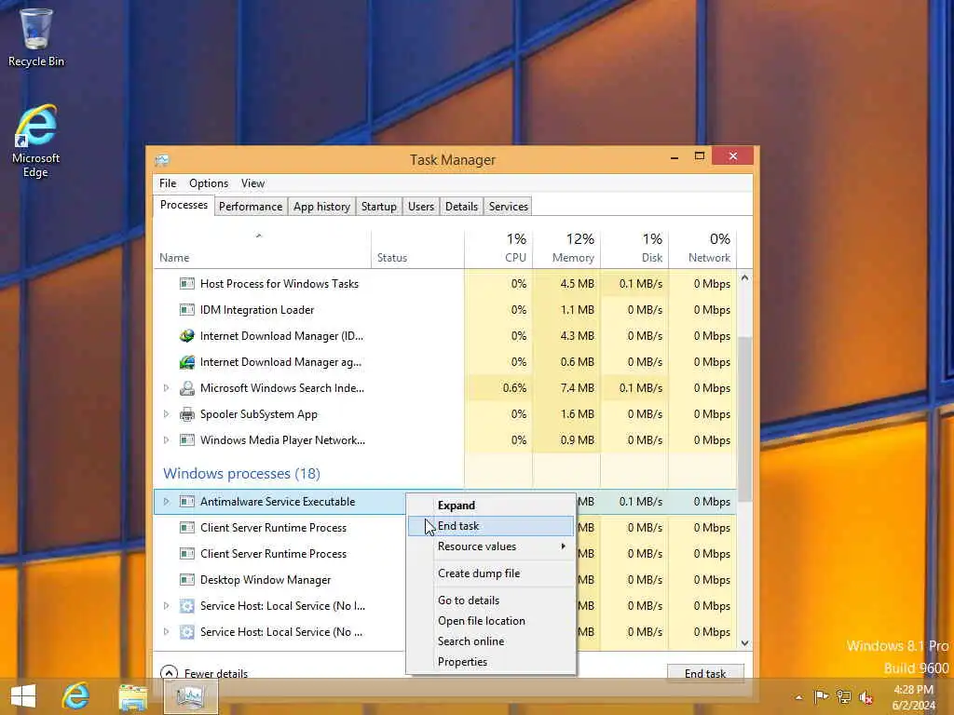Image resolution: width=954 pixels, height=715 pixels.
Task: Click scrollbar down arrow in process list
Action: point(744,643)
